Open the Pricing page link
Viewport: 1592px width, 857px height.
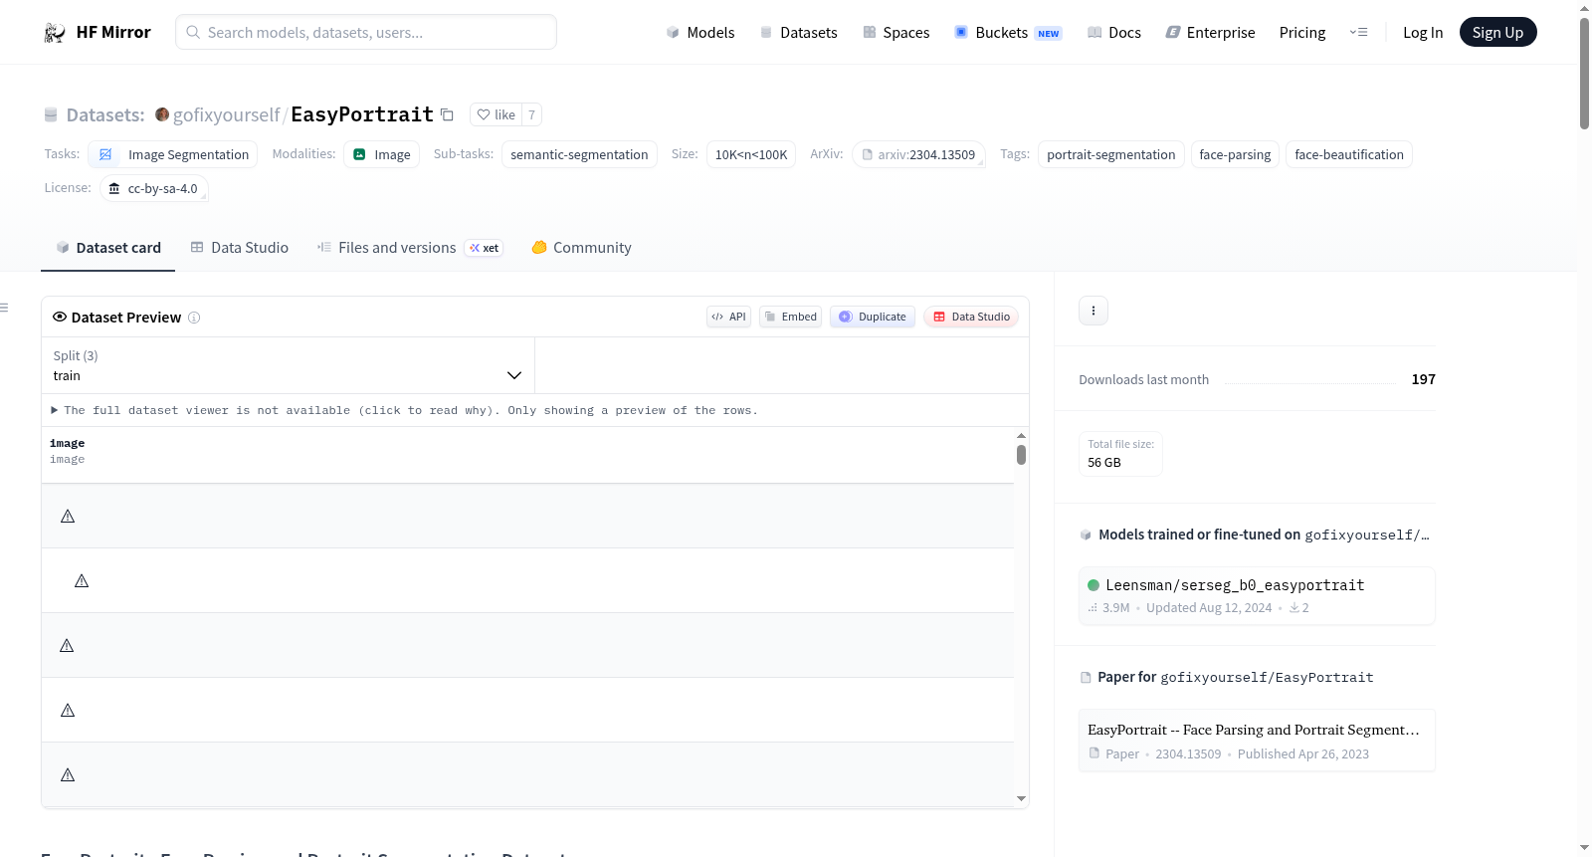1302,33
